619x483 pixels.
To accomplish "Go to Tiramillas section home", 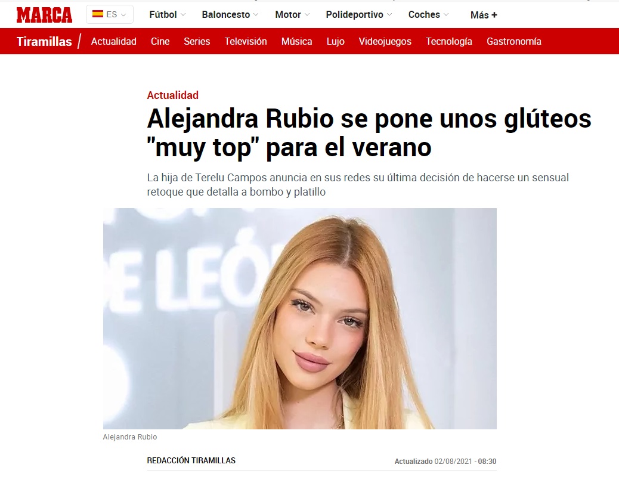I will (44, 41).
